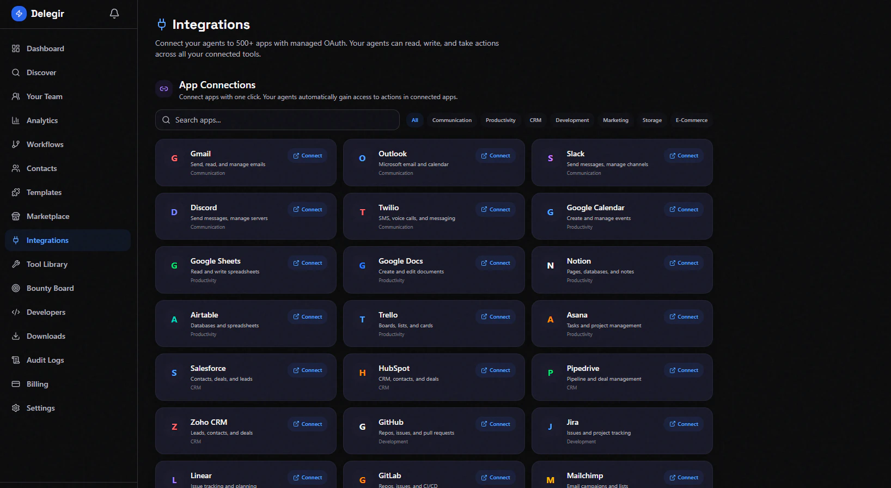This screenshot has width=891, height=488.
Task: Open the Marketplace page label
Action: (x=48, y=216)
